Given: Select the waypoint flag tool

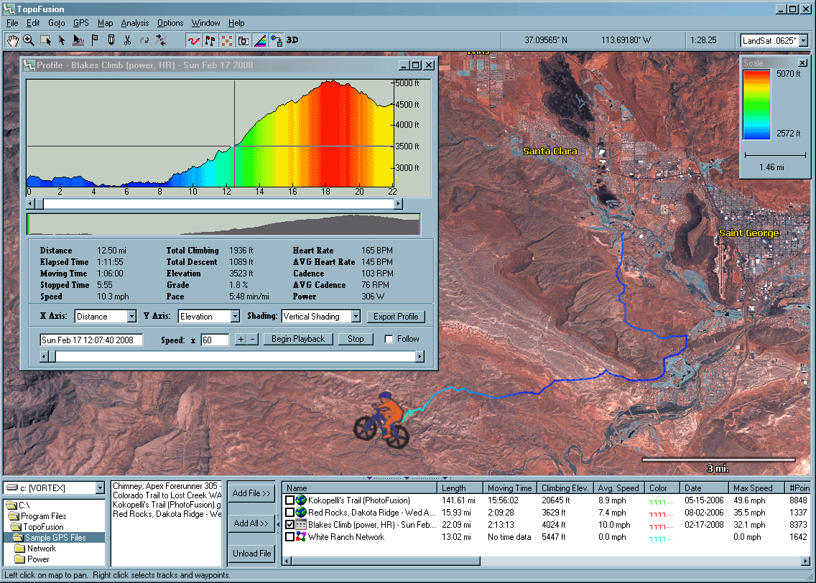Looking at the screenshot, I should 95,40.
